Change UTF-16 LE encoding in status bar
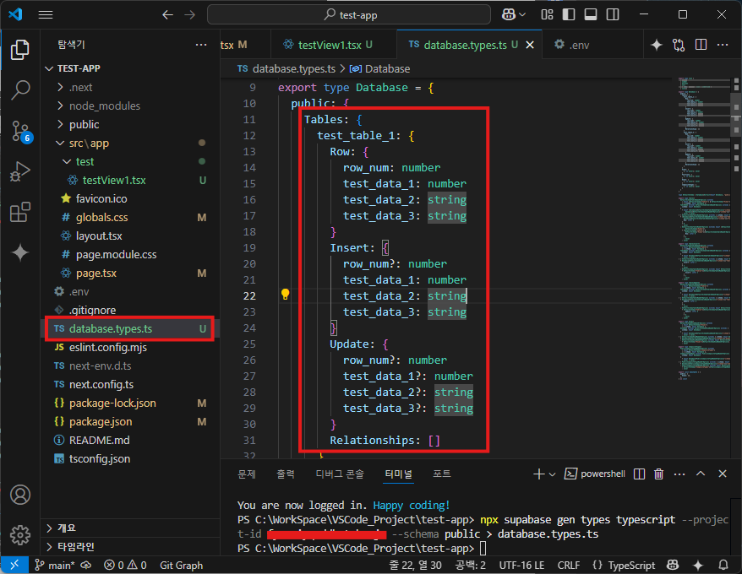742x574 pixels. pyautogui.click(x=521, y=565)
